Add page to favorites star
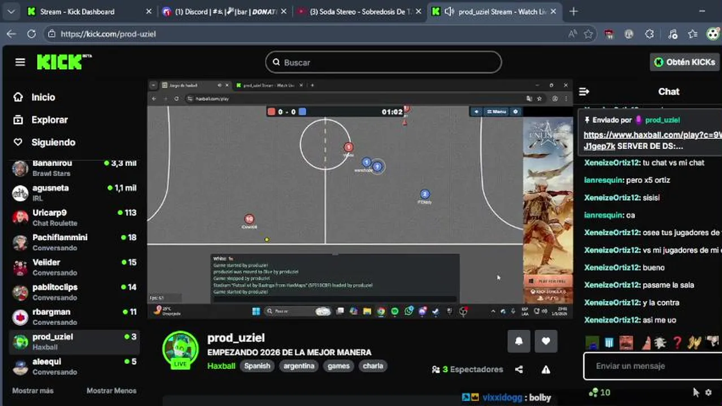This screenshot has height=406, width=722. pyautogui.click(x=589, y=34)
